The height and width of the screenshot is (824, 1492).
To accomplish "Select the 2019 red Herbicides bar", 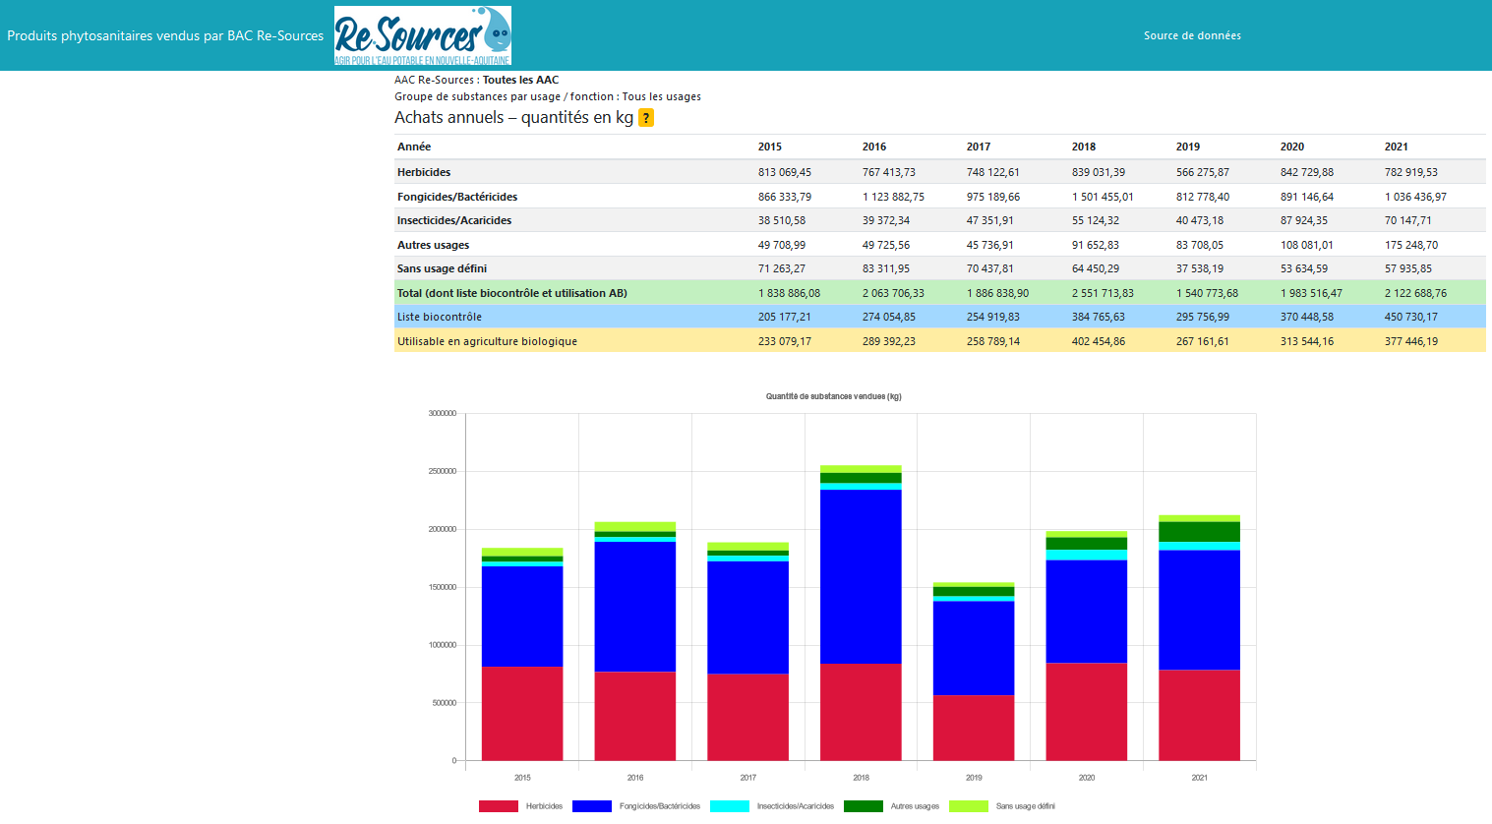I will click(974, 728).
